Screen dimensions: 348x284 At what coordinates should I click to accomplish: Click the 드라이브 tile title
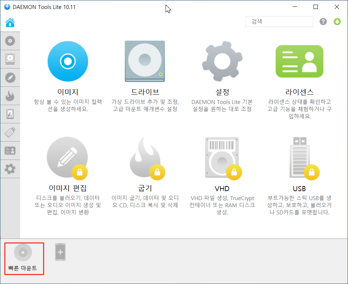click(x=145, y=92)
